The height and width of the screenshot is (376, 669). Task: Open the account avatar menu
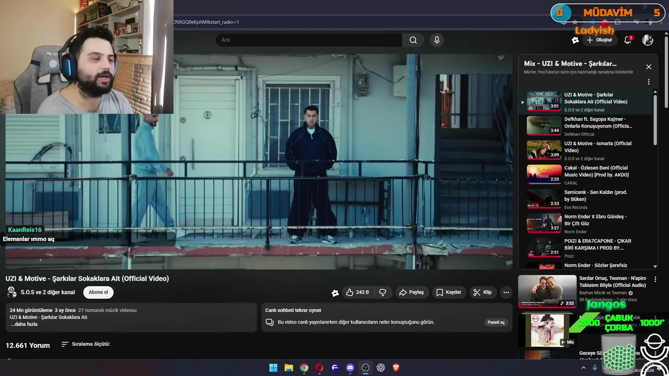pos(648,40)
